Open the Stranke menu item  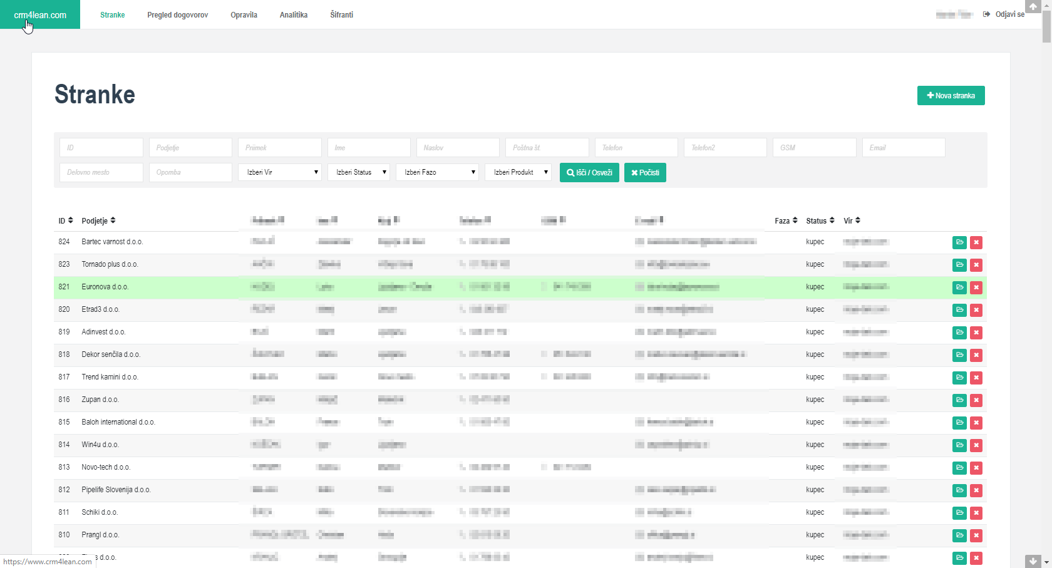click(113, 14)
